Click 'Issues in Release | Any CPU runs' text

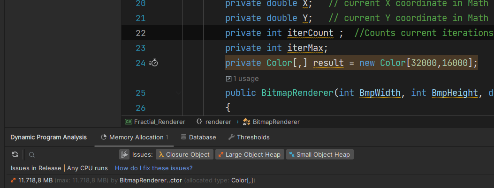[x=59, y=168]
